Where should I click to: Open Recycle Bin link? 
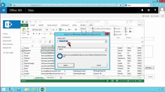click(7, 48)
